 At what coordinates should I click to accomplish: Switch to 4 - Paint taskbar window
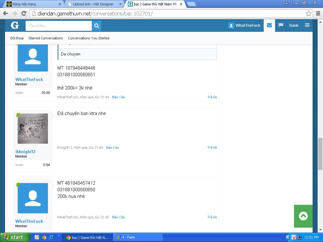tap(138, 237)
